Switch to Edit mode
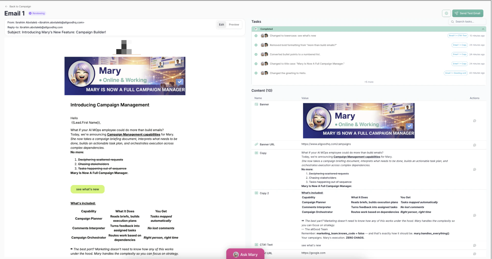The image size is (492, 259). pyautogui.click(x=221, y=25)
